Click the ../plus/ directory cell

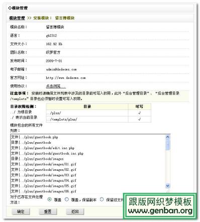pyautogui.click(x=87, y=113)
